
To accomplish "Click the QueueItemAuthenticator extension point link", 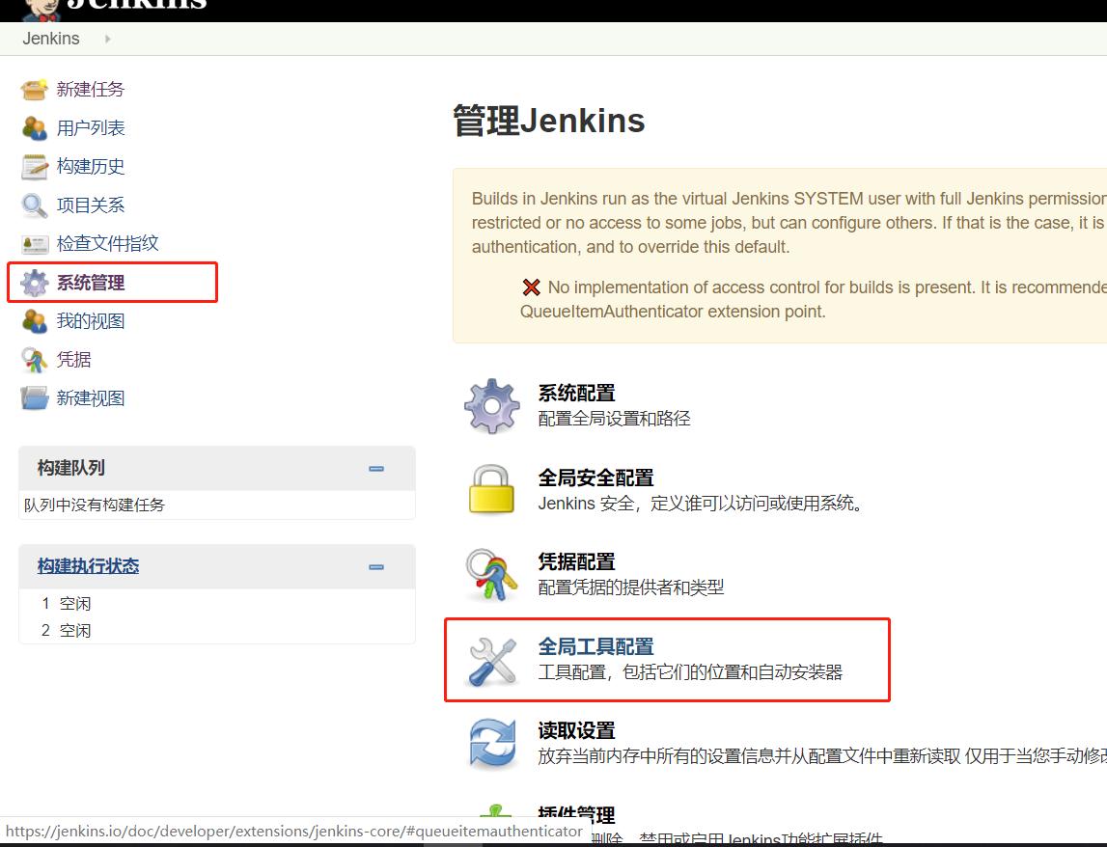I will [x=672, y=312].
